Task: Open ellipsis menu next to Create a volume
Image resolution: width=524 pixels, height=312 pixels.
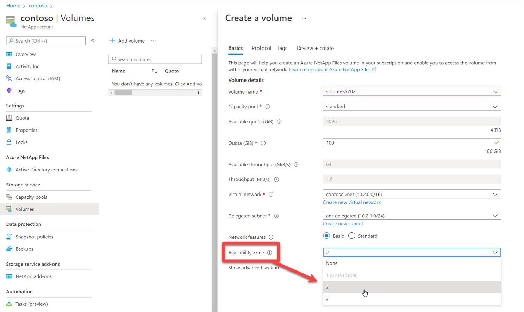Action: pos(304,18)
